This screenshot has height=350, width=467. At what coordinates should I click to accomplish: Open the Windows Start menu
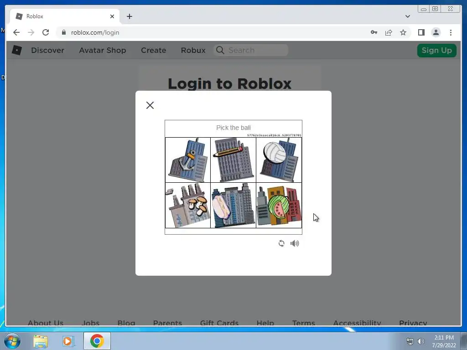pos(12,341)
